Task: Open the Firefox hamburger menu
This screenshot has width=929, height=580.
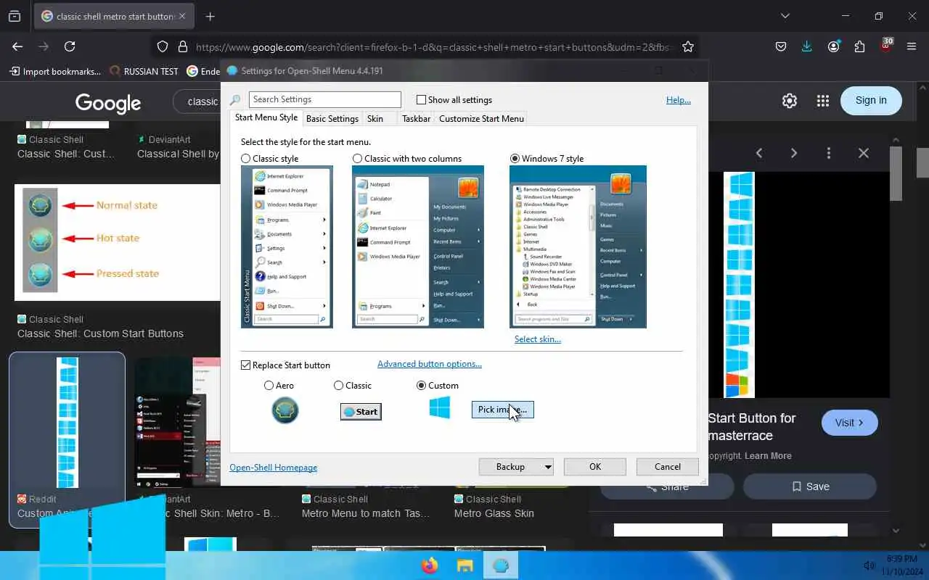Action: pos(912,46)
